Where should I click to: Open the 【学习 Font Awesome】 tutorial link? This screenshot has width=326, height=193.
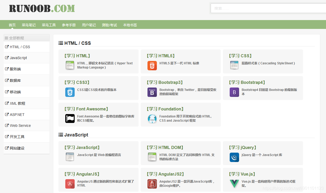click(86, 109)
